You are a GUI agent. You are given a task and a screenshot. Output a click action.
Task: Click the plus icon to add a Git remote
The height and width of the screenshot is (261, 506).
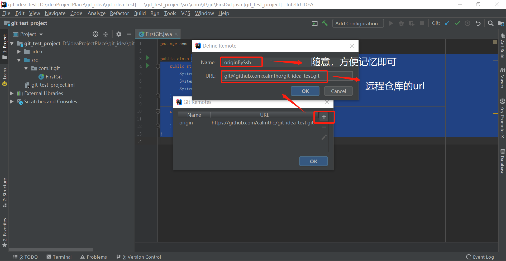tap(324, 117)
